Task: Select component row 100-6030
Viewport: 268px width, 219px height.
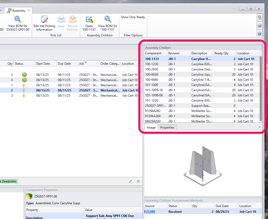Action: [x=152, y=75]
